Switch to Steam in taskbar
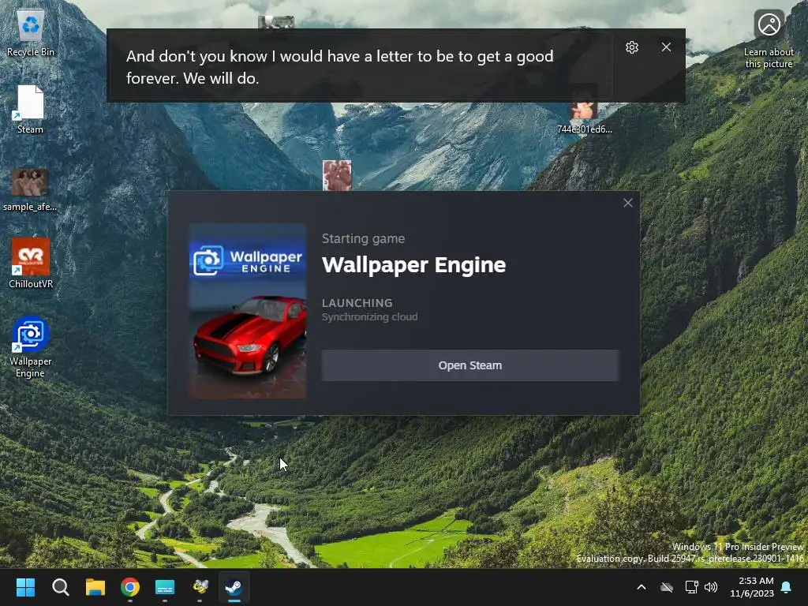The width and height of the screenshot is (808, 606). coord(234,587)
